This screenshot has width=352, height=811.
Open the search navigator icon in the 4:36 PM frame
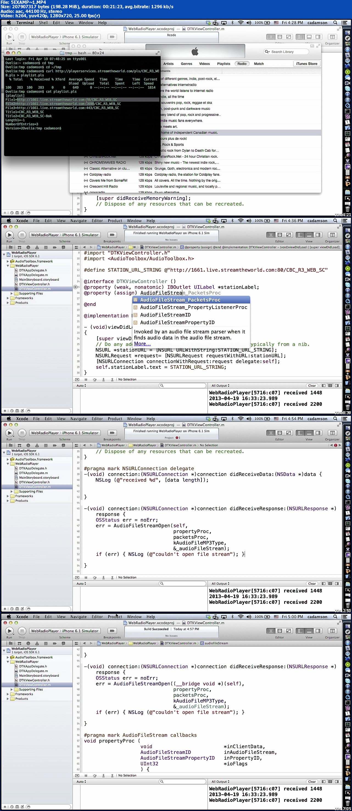tap(28, 247)
